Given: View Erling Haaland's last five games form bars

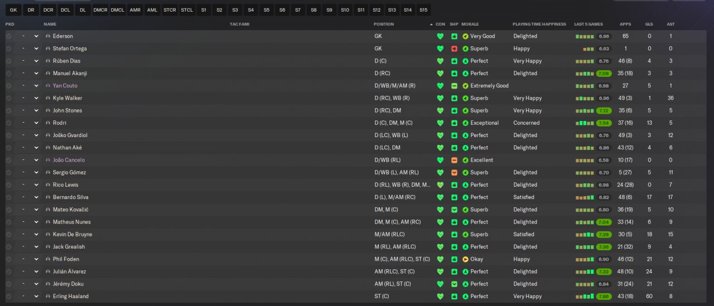Looking at the screenshot, I should tap(585, 297).
